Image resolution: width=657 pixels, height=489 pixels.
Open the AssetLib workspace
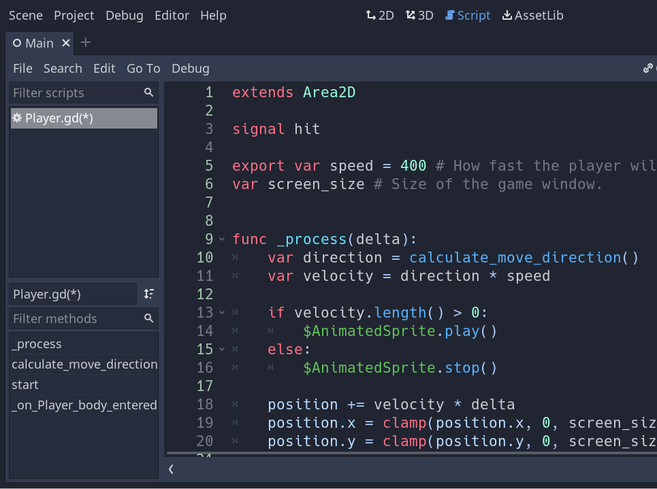pyautogui.click(x=532, y=15)
